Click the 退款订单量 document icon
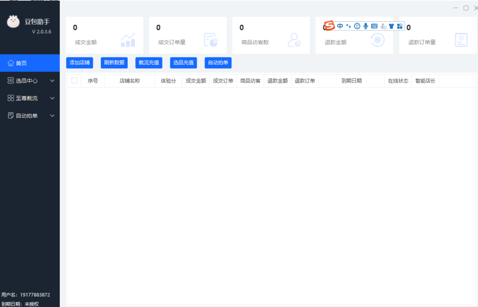This screenshot has width=478, height=307. (x=461, y=40)
